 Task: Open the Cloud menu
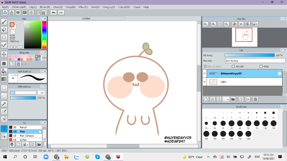pos(137,7)
